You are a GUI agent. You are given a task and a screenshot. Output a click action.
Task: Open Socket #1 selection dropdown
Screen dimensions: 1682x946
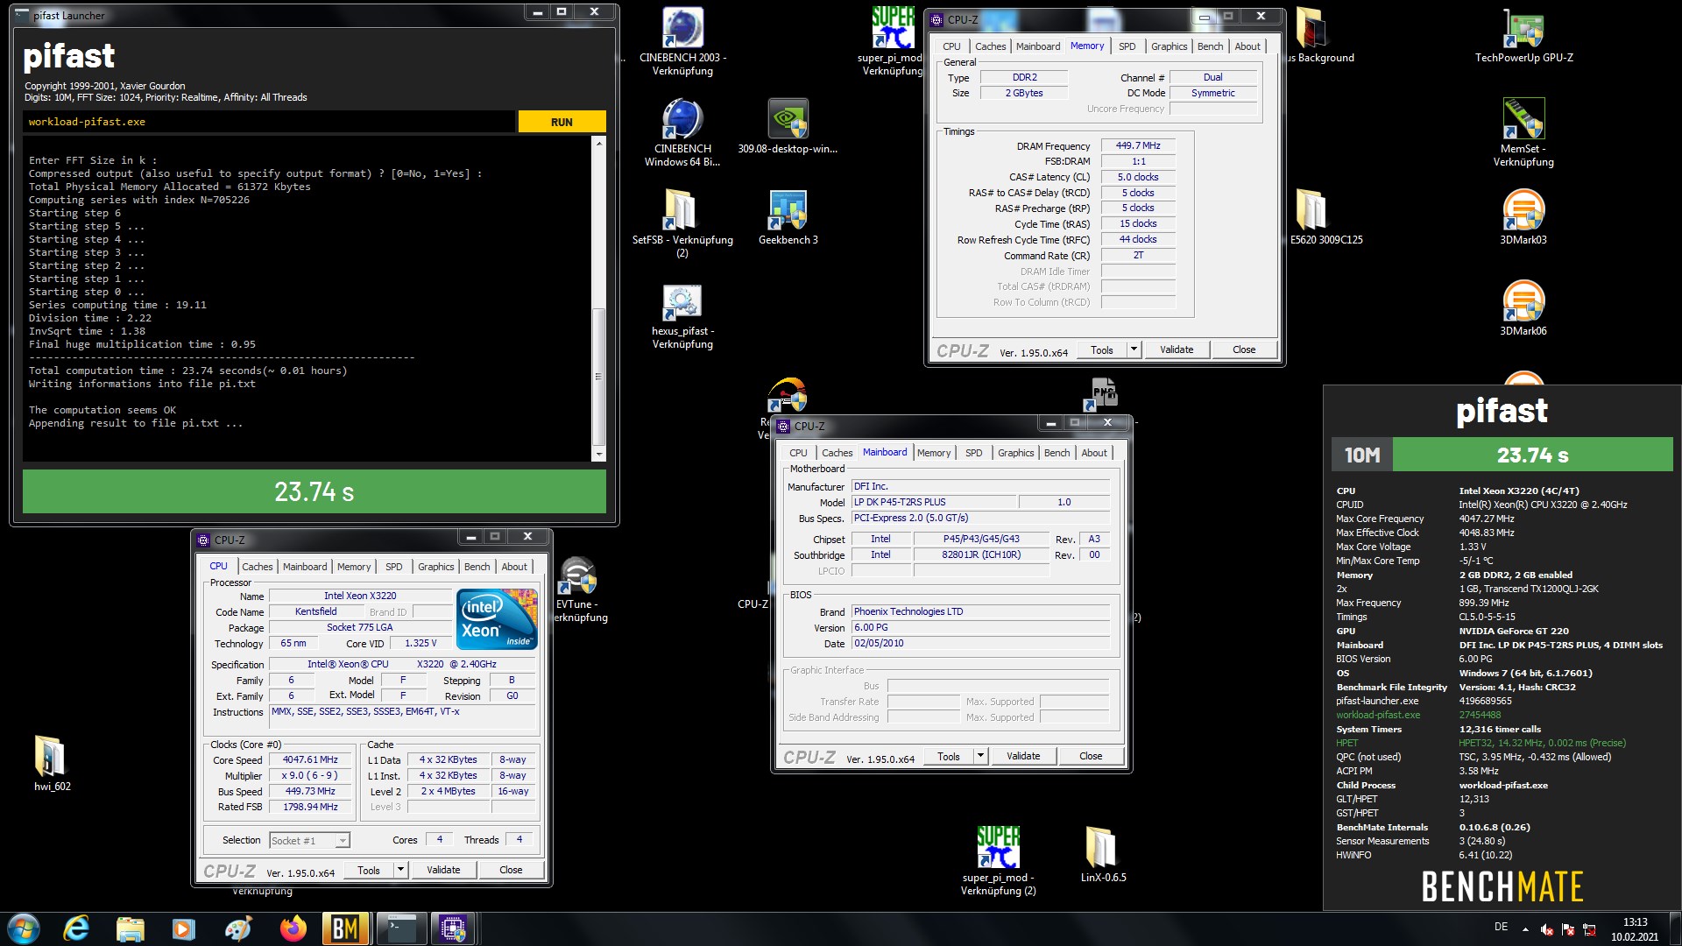coord(309,841)
